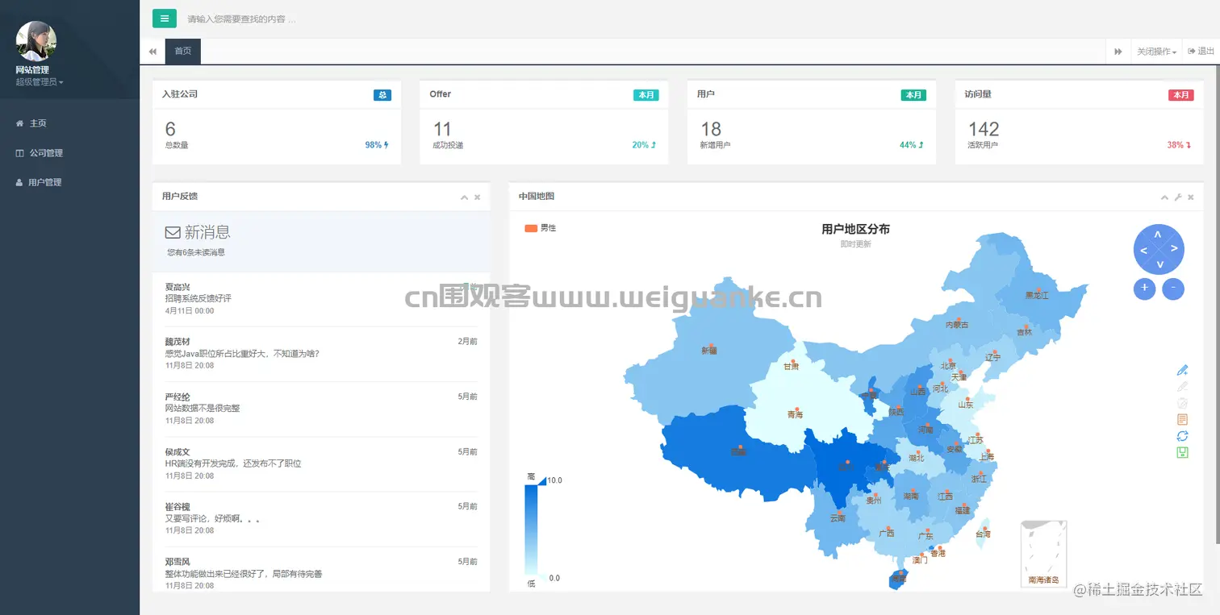Viewport: 1220px width, 615px height.
Task: Open the 主页 sidebar item
Action: [69, 123]
